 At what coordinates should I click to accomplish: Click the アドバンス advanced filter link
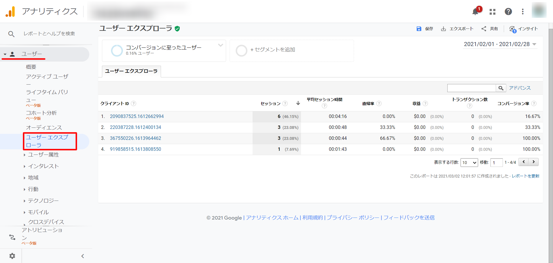point(520,88)
